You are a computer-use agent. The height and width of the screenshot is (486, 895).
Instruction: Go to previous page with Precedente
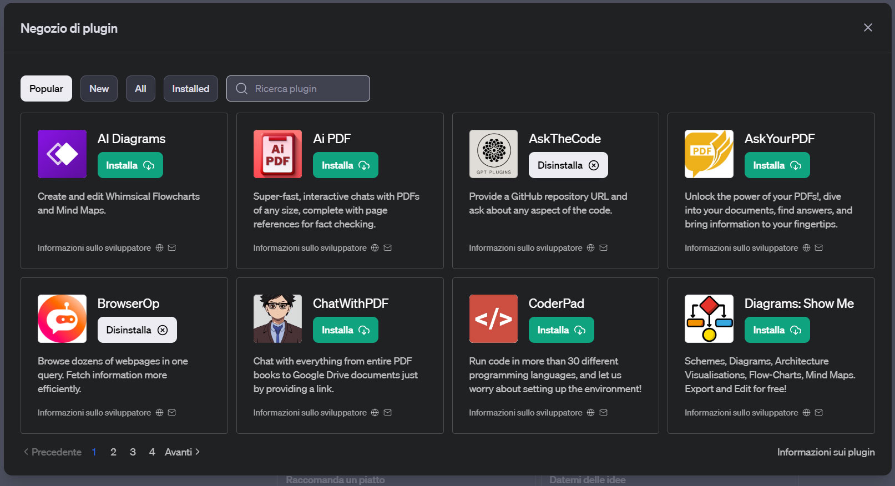53,452
